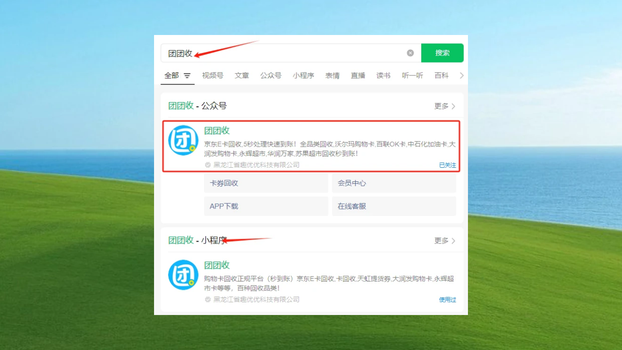Switch to the 直播 tab

358,75
